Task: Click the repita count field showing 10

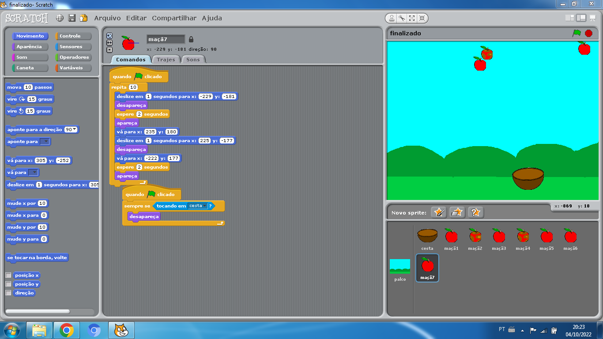Action: pos(133,87)
